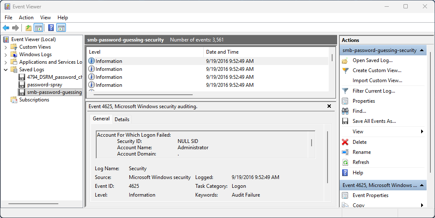435x218 pixels.
Task: Click the Find binoculars icon
Action: pyautogui.click(x=345, y=111)
